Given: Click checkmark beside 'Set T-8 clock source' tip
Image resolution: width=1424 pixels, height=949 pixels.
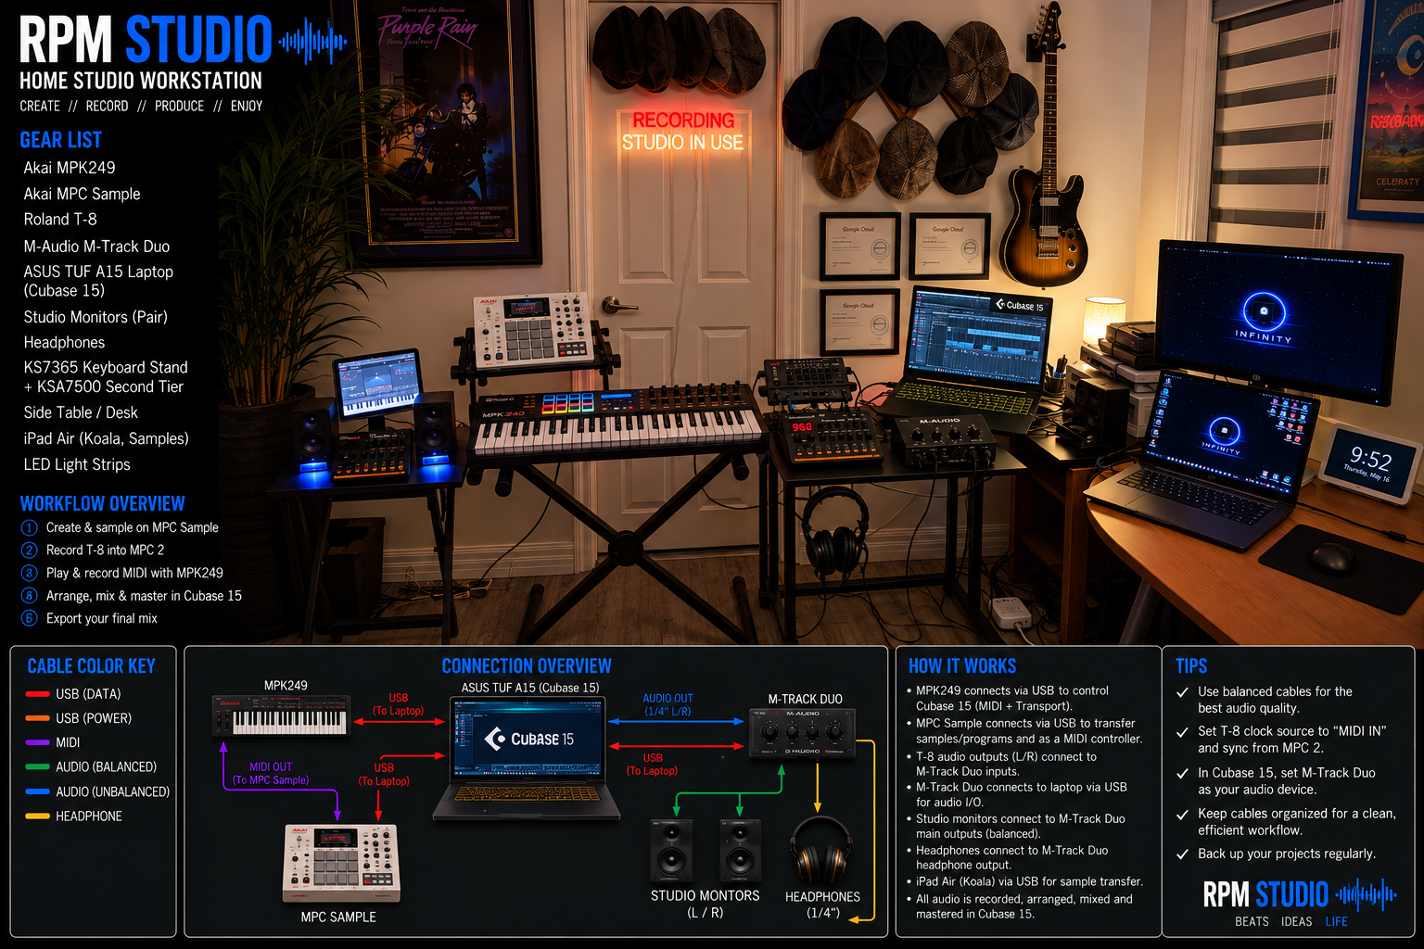Looking at the screenshot, I should 1182,732.
